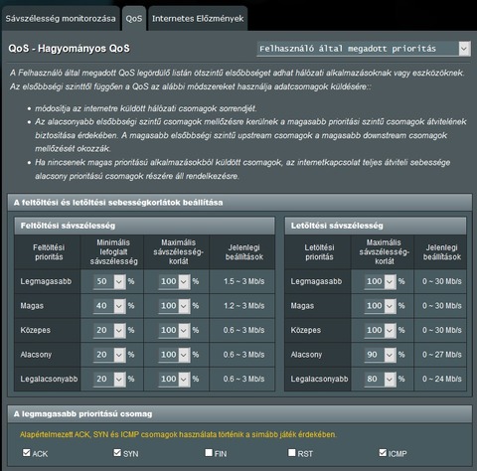The height and width of the screenshot is (471, 477).
Task: Click the 1.5 ~ 3 Mb/s value
Action: 243,281
